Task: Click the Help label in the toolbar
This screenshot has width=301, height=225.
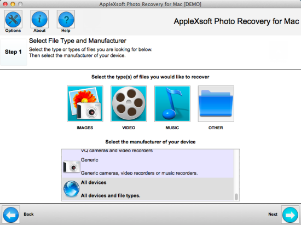Action: tap(66, 31)
